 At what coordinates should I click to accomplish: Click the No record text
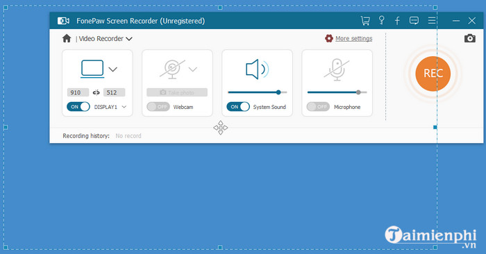pos(128,135)
